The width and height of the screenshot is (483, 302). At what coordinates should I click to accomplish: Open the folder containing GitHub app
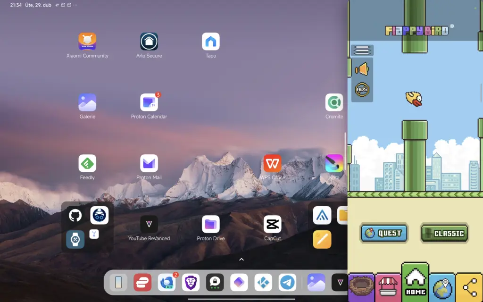pyautogui.click(x=87, y=227)
